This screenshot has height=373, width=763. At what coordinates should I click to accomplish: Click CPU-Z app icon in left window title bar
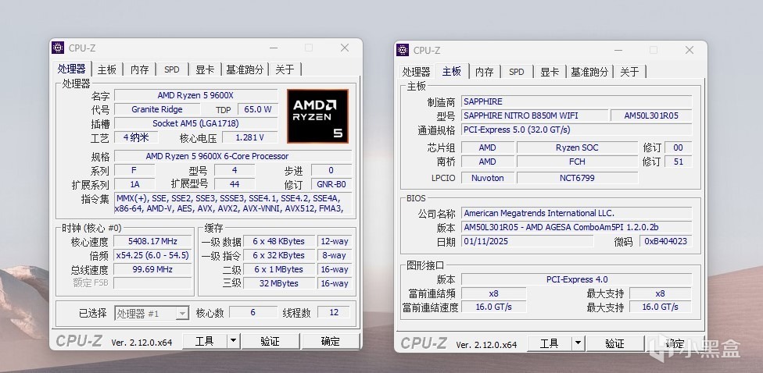pyautogui.click(x=58, y=48)
